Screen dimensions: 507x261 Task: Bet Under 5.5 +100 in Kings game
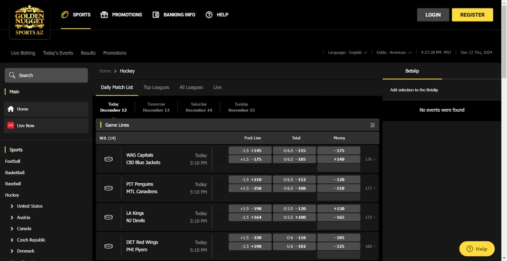tap(294, 217)
